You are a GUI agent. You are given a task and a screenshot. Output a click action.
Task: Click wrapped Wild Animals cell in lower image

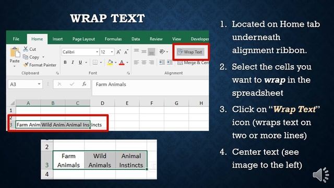(x=100, y=160)
